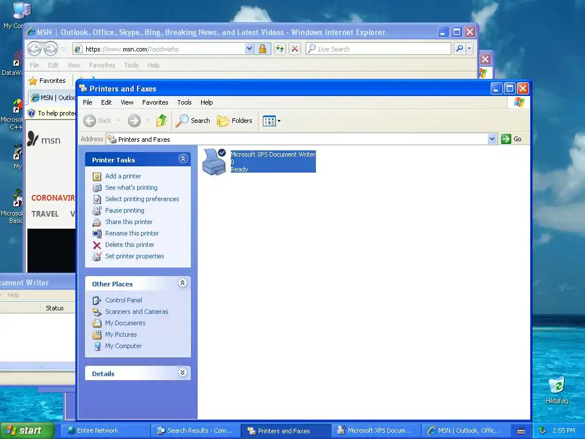The width and height of the screenshot is (585, 439).
Task: Open the File menu in Printers and Faxes
Action: click(87, 102)
